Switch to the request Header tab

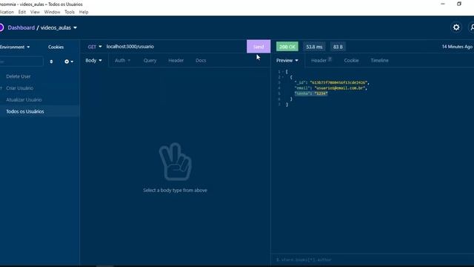click(176, 60)
